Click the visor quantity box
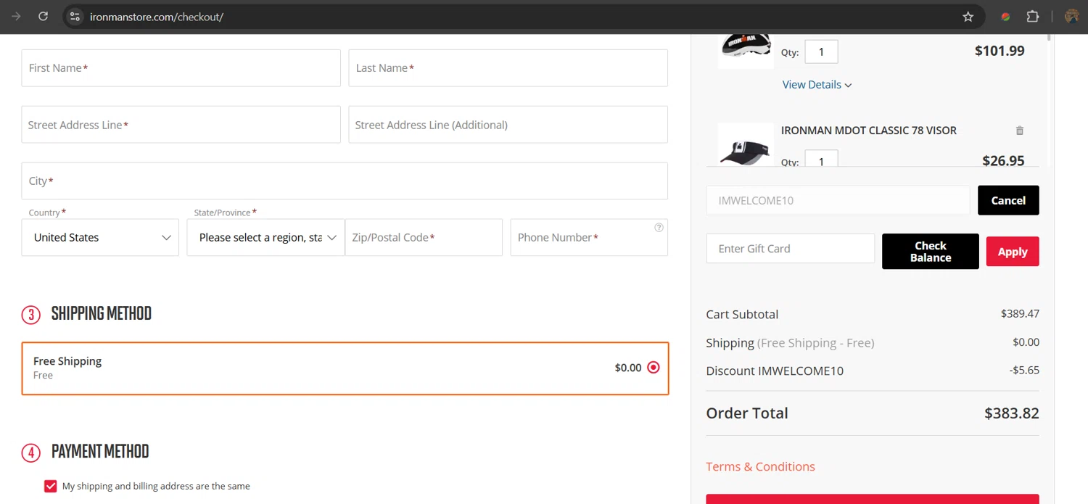 tap(821, 158)
